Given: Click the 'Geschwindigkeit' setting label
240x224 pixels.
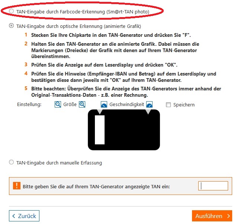Looking at the screenshot, I should [x=127, y=105].
